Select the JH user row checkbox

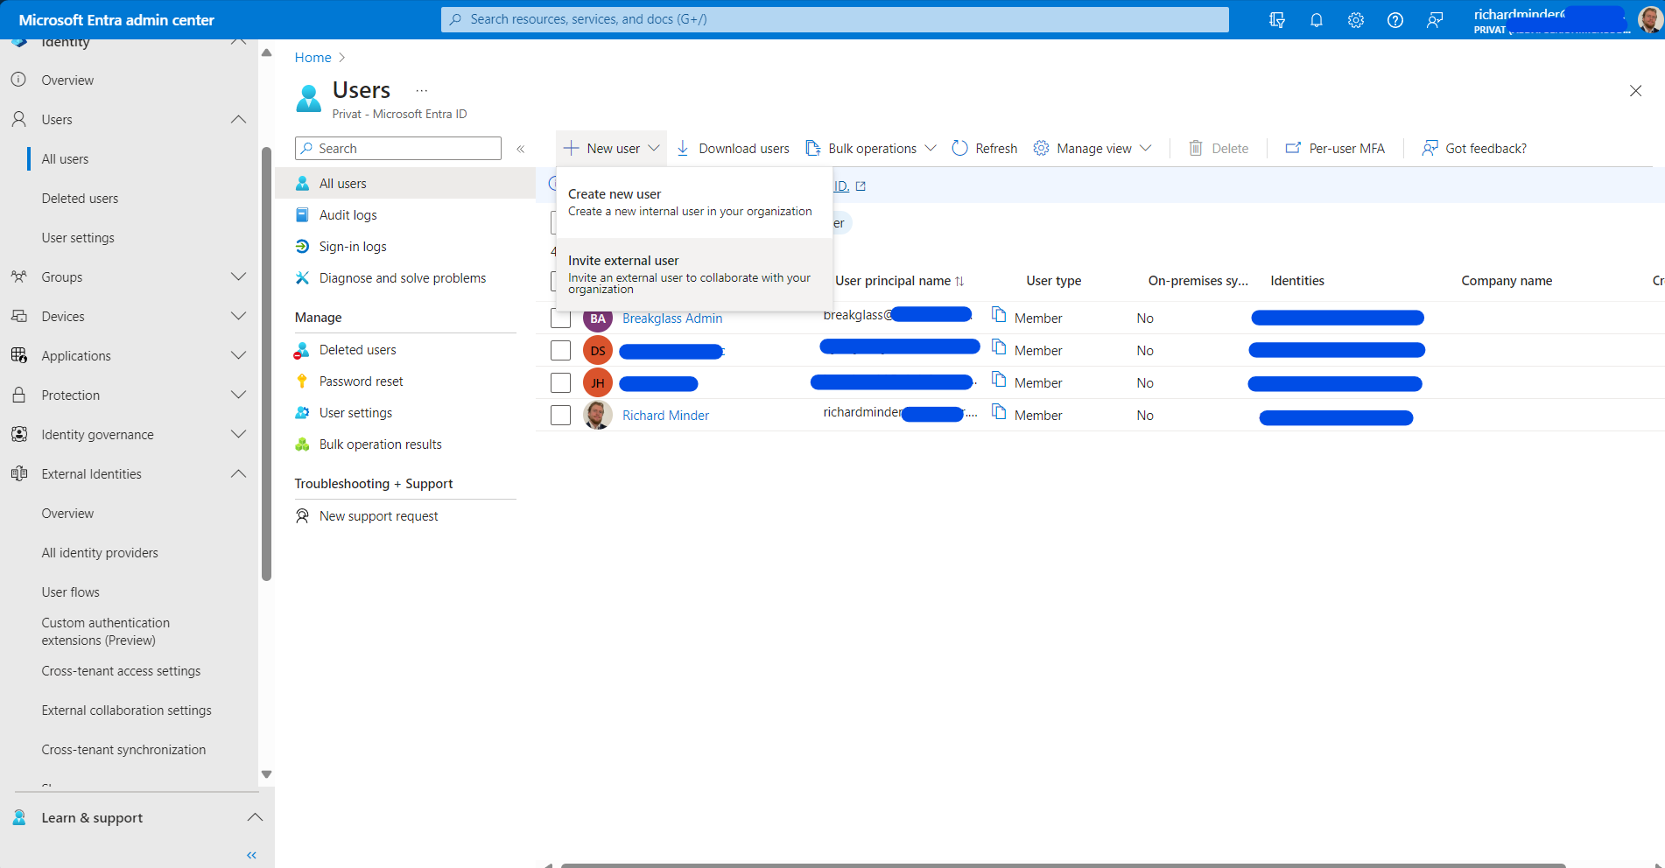click(560, 383)
